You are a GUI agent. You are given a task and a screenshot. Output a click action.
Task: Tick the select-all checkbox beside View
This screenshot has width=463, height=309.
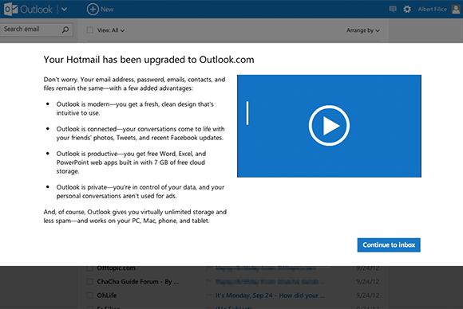click(90, 30)
